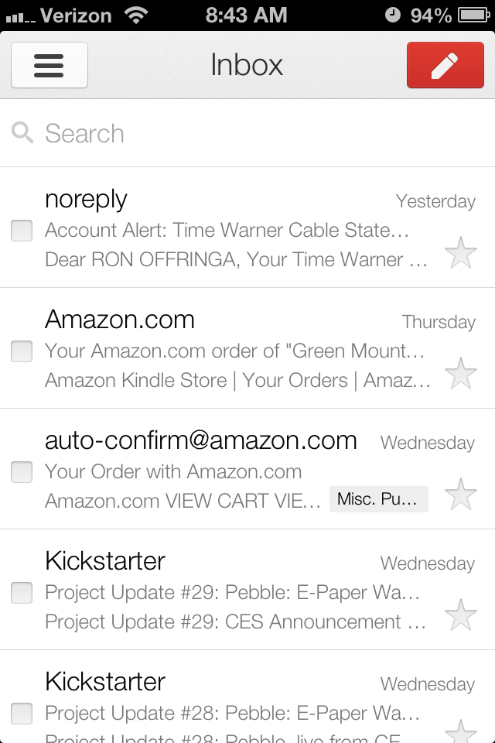495x743 pixels.
Task: Open the Account Alert Time Warner email
Action: [232, 231]
